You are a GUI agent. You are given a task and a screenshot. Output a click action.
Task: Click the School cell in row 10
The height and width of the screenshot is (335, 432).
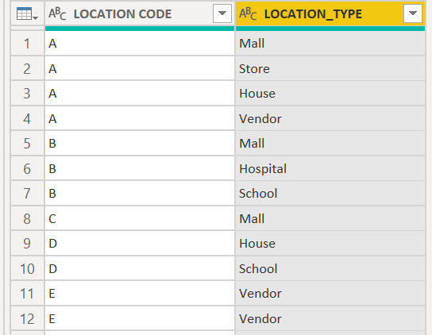coord(330,269)
